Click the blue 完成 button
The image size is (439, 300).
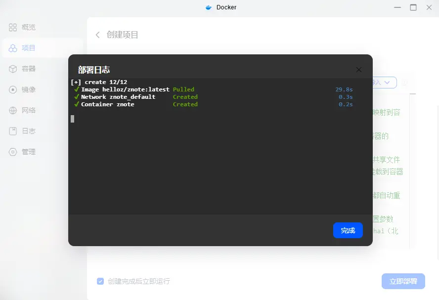(348, 230)
